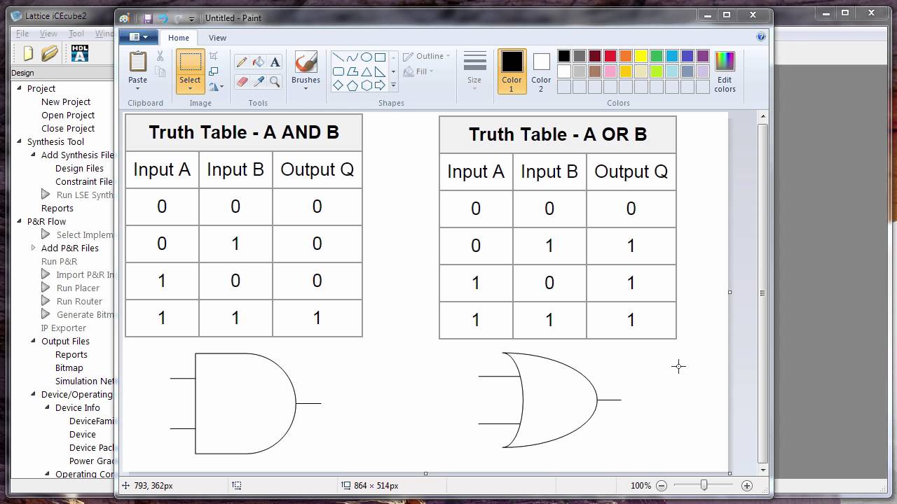Pick the Color picker eyedropper tool

click(259, 82)
